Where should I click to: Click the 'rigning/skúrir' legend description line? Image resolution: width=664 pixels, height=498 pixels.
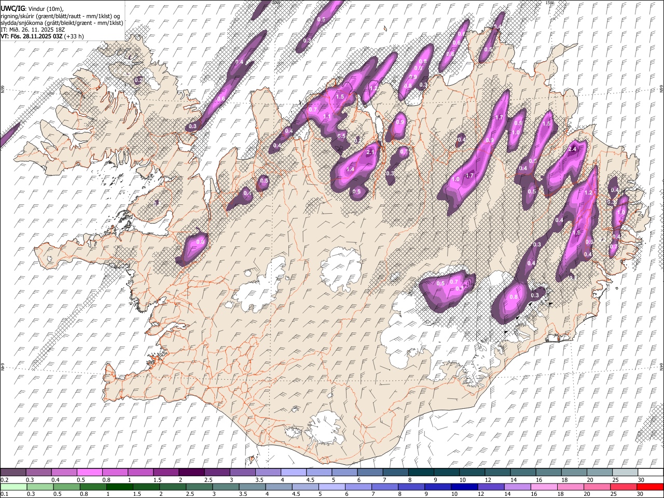(61, 16)
